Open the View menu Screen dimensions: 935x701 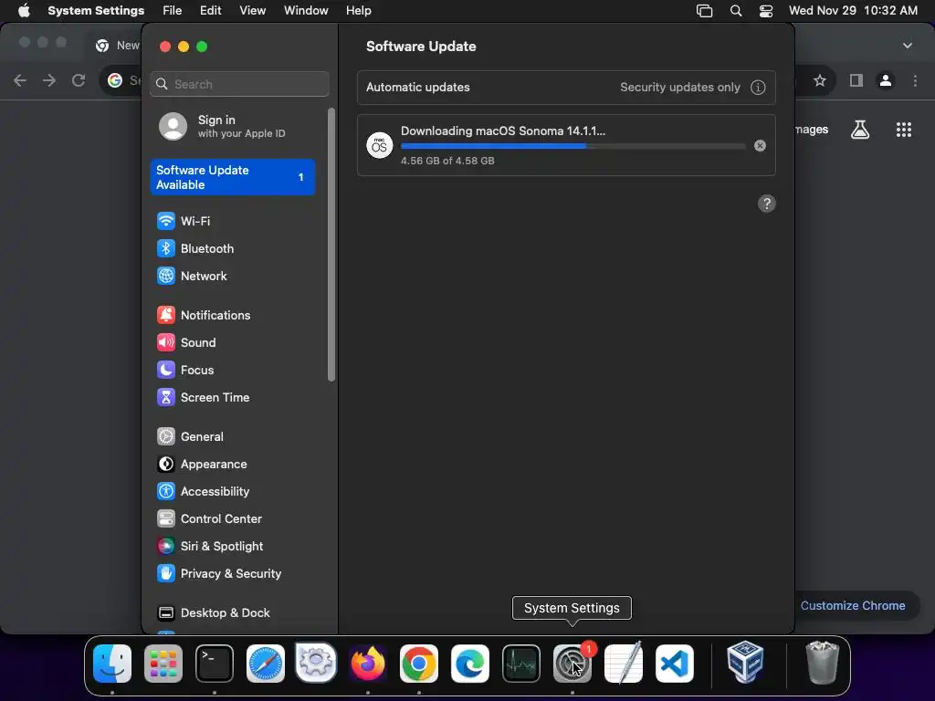coord(253,11)
